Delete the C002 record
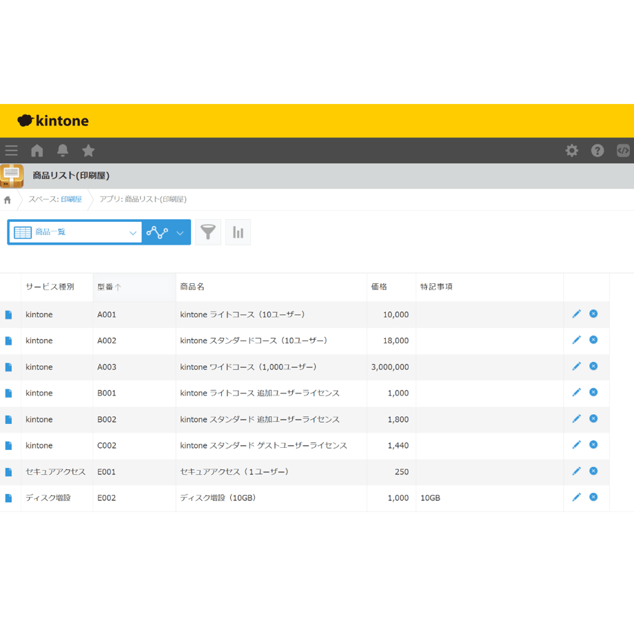This screenshot has height=634, width=634. coord(593,444)
